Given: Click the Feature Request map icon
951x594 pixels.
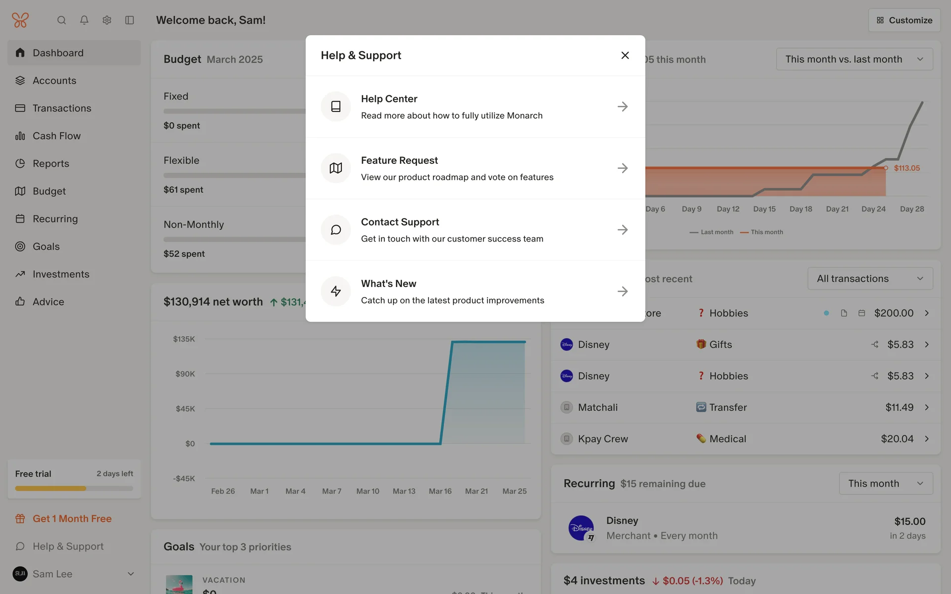Looking at the screenshot, I should 336,168.
